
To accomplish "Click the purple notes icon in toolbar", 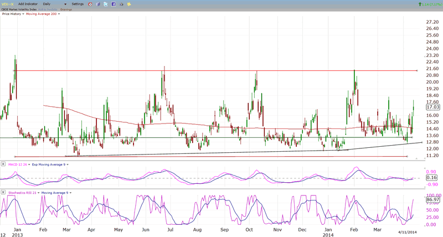I will coord(97,4).
